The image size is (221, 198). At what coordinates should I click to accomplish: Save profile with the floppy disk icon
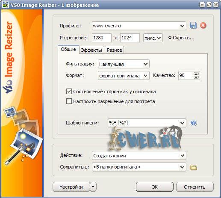[x=193, y=26]
